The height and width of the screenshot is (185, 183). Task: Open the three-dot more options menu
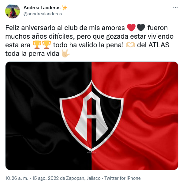coord(175,8)
